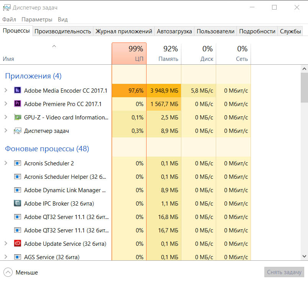This screenshot has width=308, height=281.
Task: Open the Параметры menu
Action: 37,19
